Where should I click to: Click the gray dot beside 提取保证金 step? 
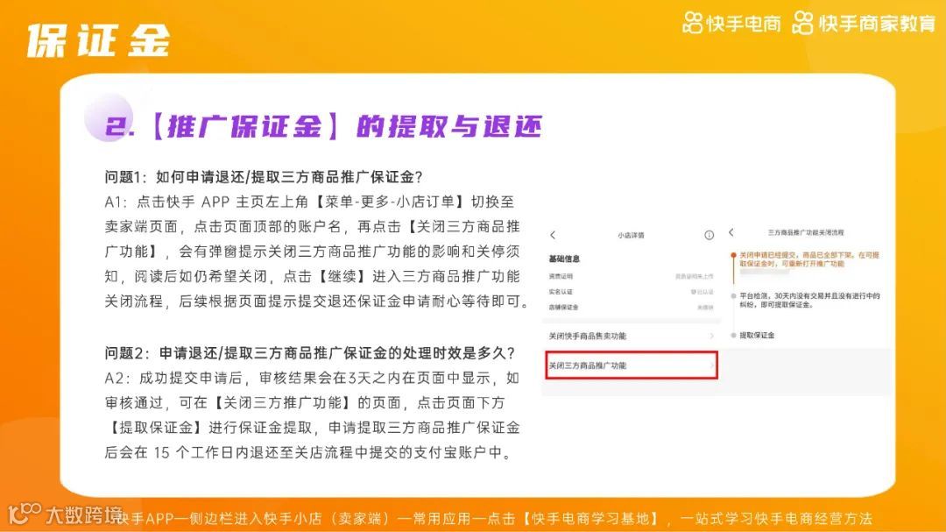(732, 335)
